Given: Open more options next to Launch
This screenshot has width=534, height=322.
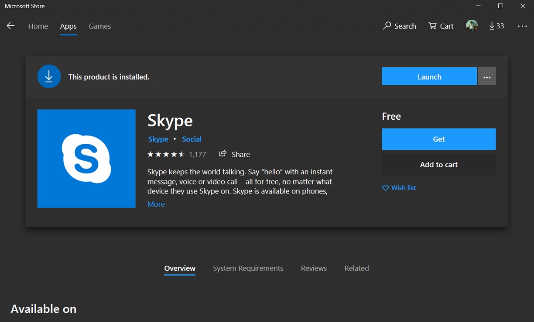Looking at the screenshot, I should (487, 76).
